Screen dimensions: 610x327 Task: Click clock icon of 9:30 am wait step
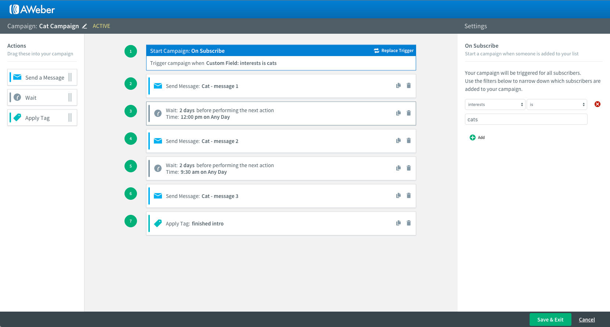point(158,168)
